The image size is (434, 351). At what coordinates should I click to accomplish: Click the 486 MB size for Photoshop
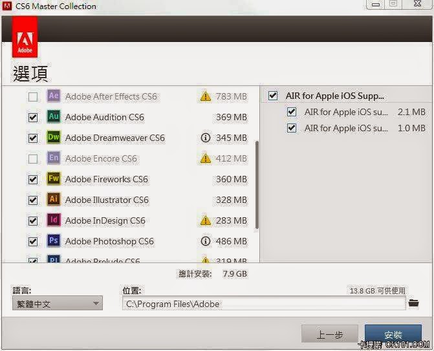[x=232, y=241]
